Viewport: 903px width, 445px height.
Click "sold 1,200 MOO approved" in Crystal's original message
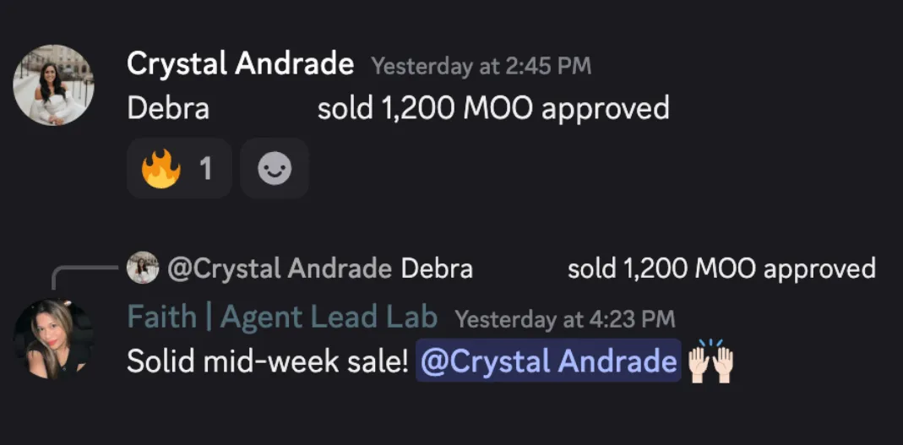click(x=493, y=108)
